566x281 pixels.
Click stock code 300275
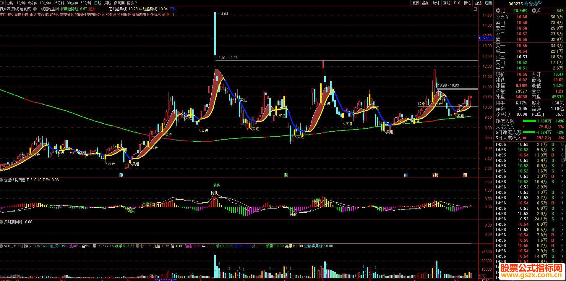[x=515, y=4]
